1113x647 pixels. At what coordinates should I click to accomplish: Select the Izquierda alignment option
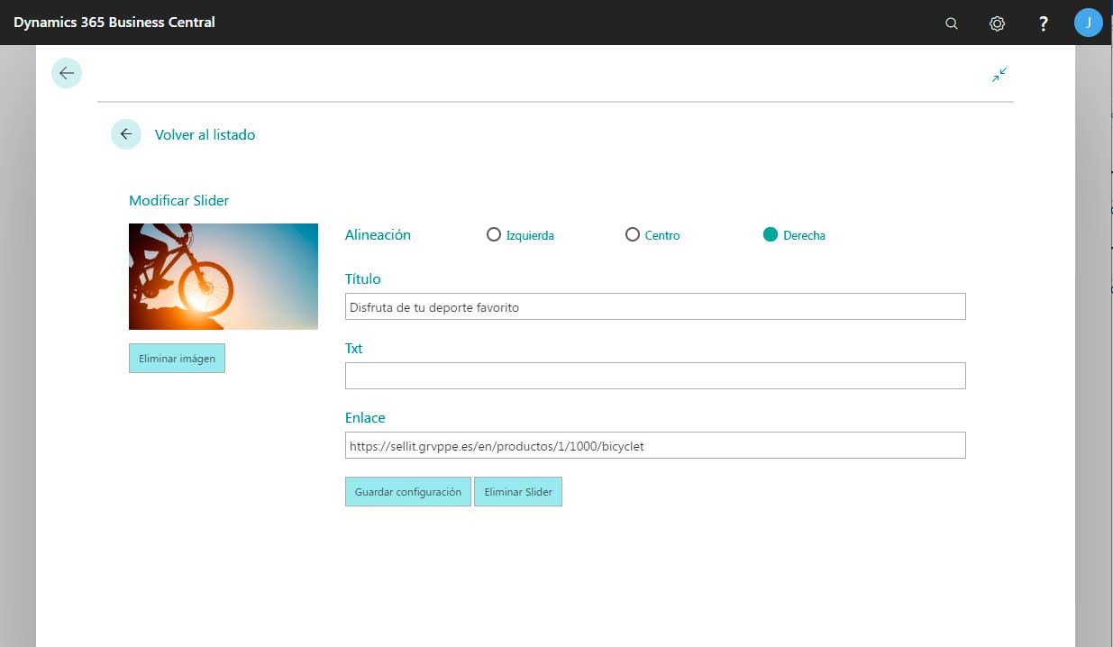point(494,234)
